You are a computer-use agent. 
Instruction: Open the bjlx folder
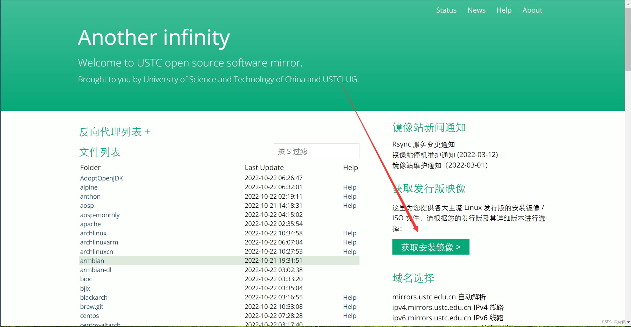pos(85,288)
